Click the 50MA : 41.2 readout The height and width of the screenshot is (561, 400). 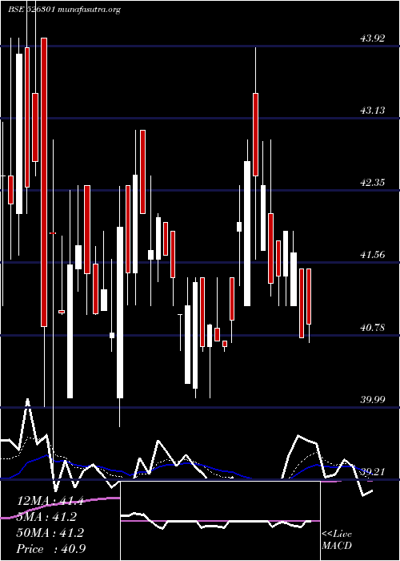[x=50, y=533]
